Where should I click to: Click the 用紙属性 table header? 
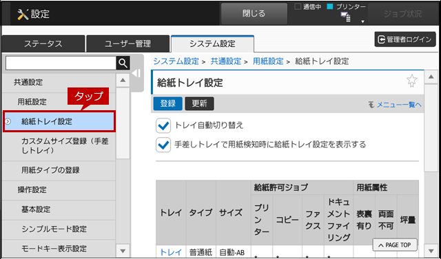pos(386,187)
